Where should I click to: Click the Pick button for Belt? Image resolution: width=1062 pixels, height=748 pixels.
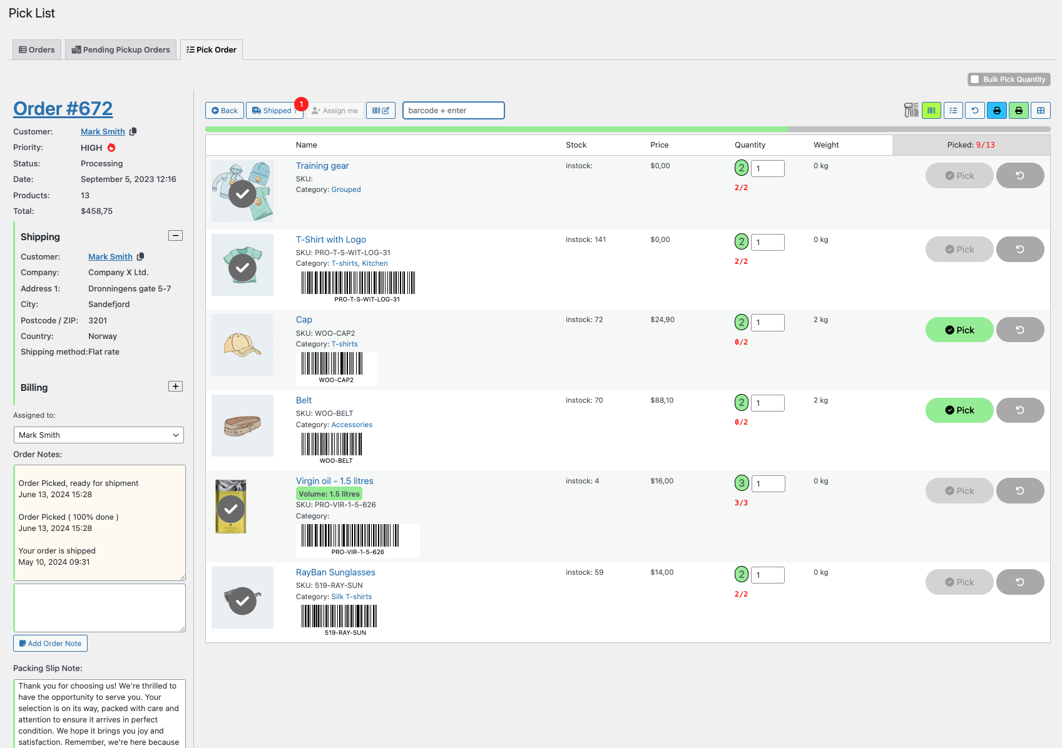pos(959,410)
